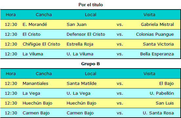Click the Estrella Roja team name
This screenshot has width=181, height=118.
[80, 44]
